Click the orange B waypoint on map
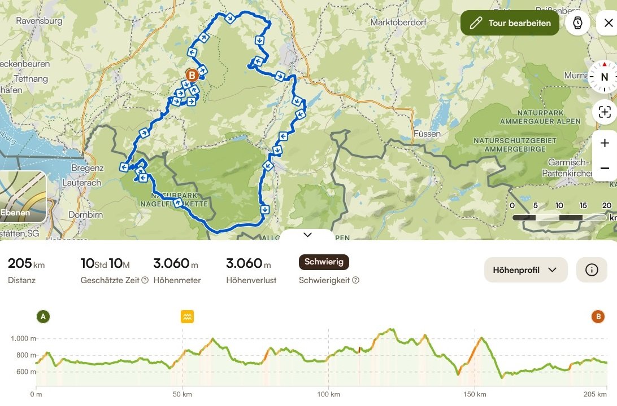617x406 pixels. click(x=192, y=74)
